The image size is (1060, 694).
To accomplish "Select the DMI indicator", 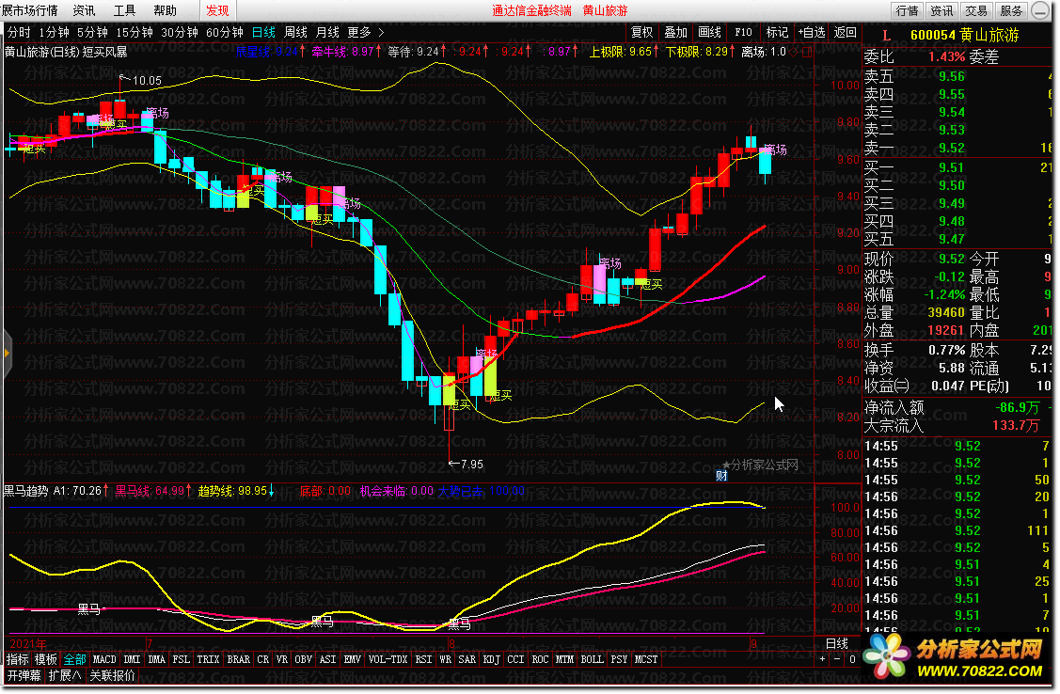I will (133, 659).
